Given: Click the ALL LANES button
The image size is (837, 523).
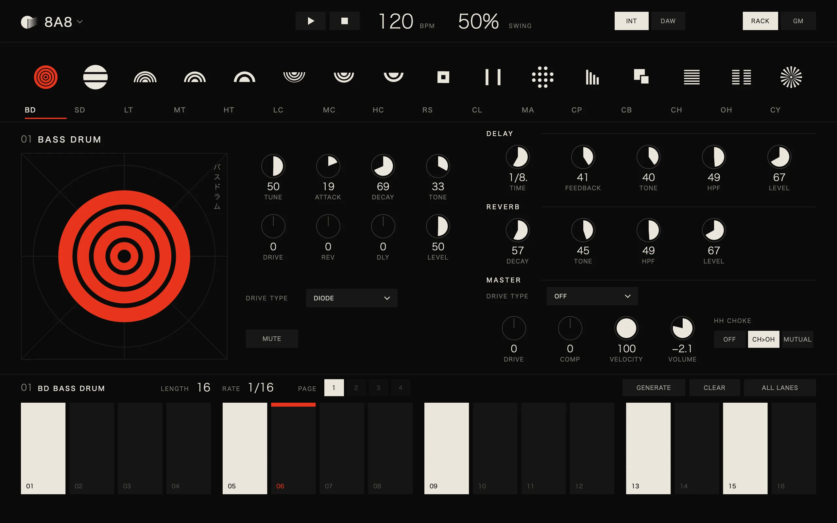Looking at the screenshot, I should coord(780,388).
